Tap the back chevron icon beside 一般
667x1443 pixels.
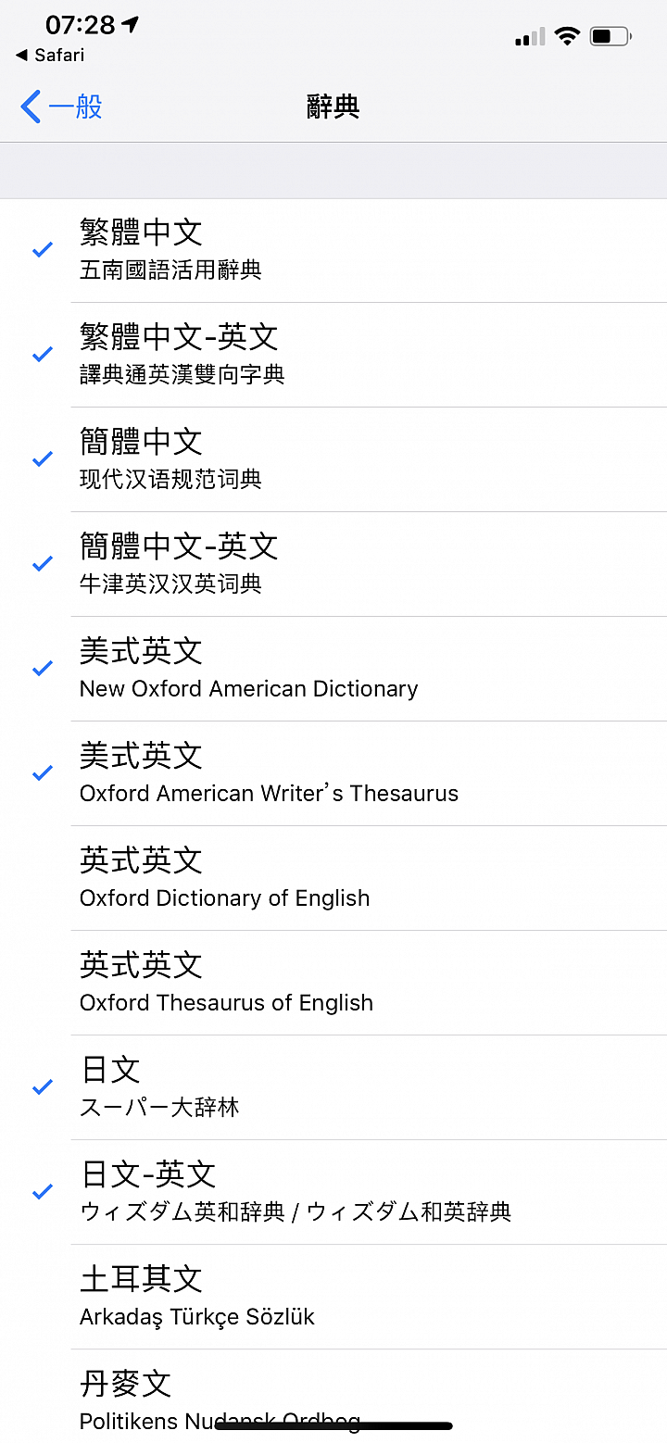pos(31,107)
